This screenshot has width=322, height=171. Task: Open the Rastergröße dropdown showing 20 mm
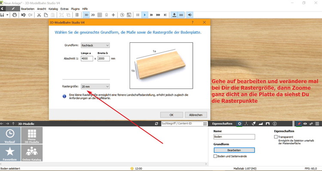click(95, 86)
